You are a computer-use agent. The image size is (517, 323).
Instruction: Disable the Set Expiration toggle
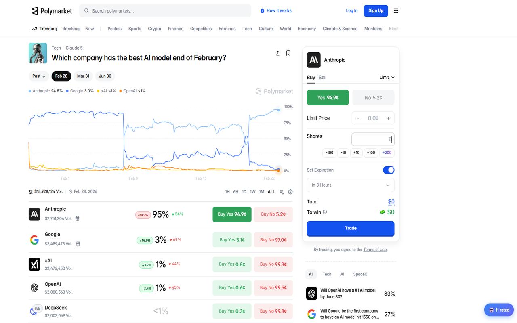click(x=388, y=170)
